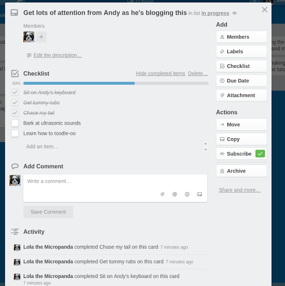The height and width of the screenshot is (286, 285).
Task: Click Lola the Micropanda name on Chase my tail activity
Action: click(x=48, y=247)
